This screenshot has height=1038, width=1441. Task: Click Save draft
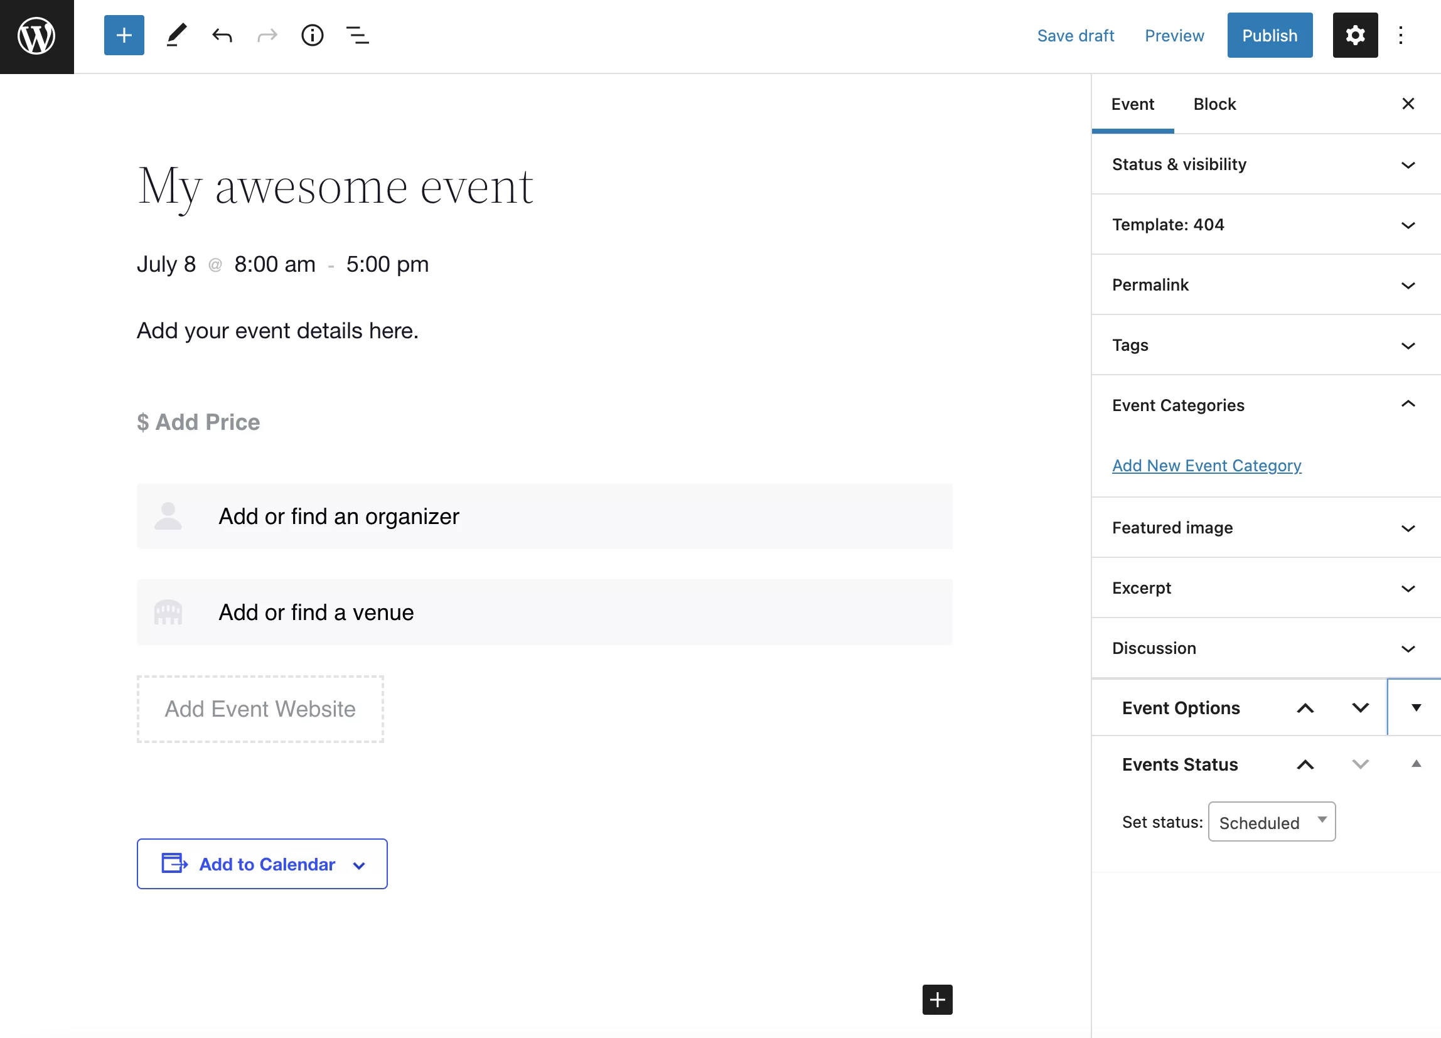click(x=1075, y=36)
